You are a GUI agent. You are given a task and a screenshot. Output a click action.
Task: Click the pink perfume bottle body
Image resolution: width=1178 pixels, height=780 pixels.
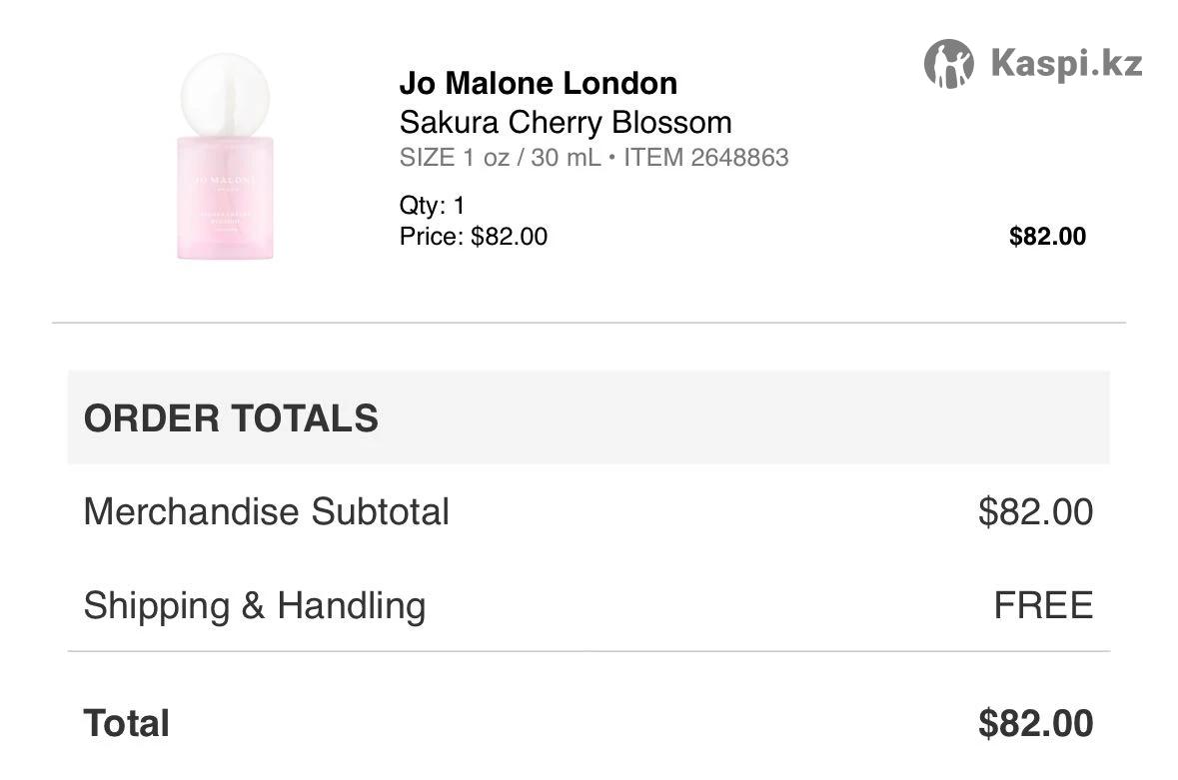[225, 198]
